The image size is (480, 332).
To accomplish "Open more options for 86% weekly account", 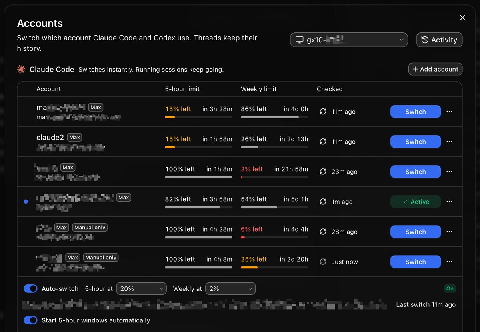I will pos(449,112).
